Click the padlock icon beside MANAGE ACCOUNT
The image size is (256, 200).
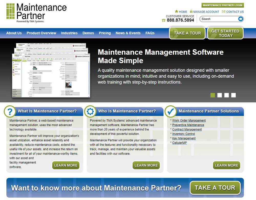[x=191, y=11]
